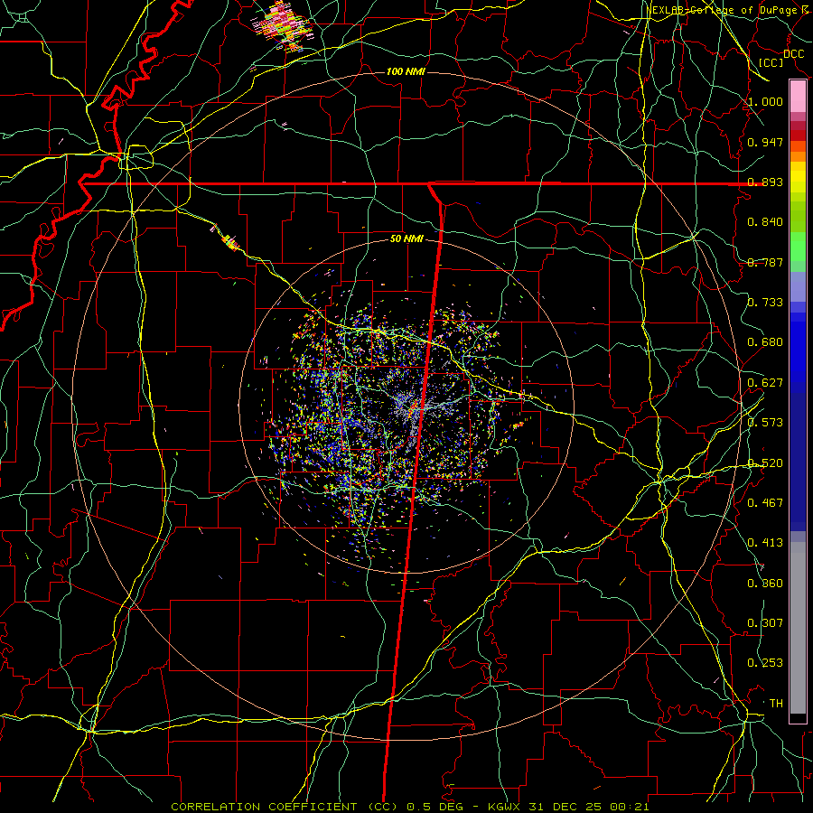The image size is (813, 813).
Task: Select the 0.840 legend value
Action: pyautogui.click(x=765, y=222)
